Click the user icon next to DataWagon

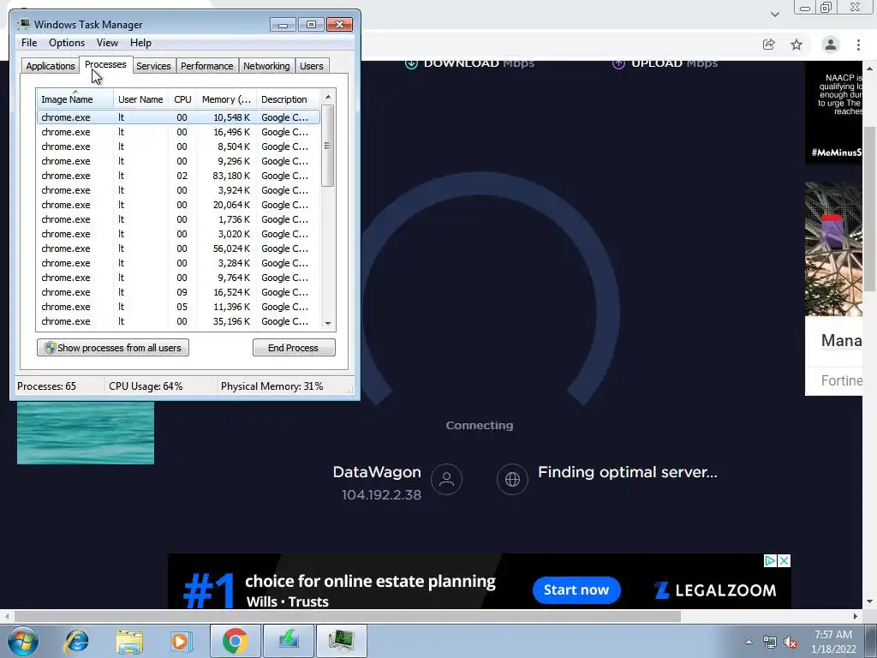[x=446, y=480]
